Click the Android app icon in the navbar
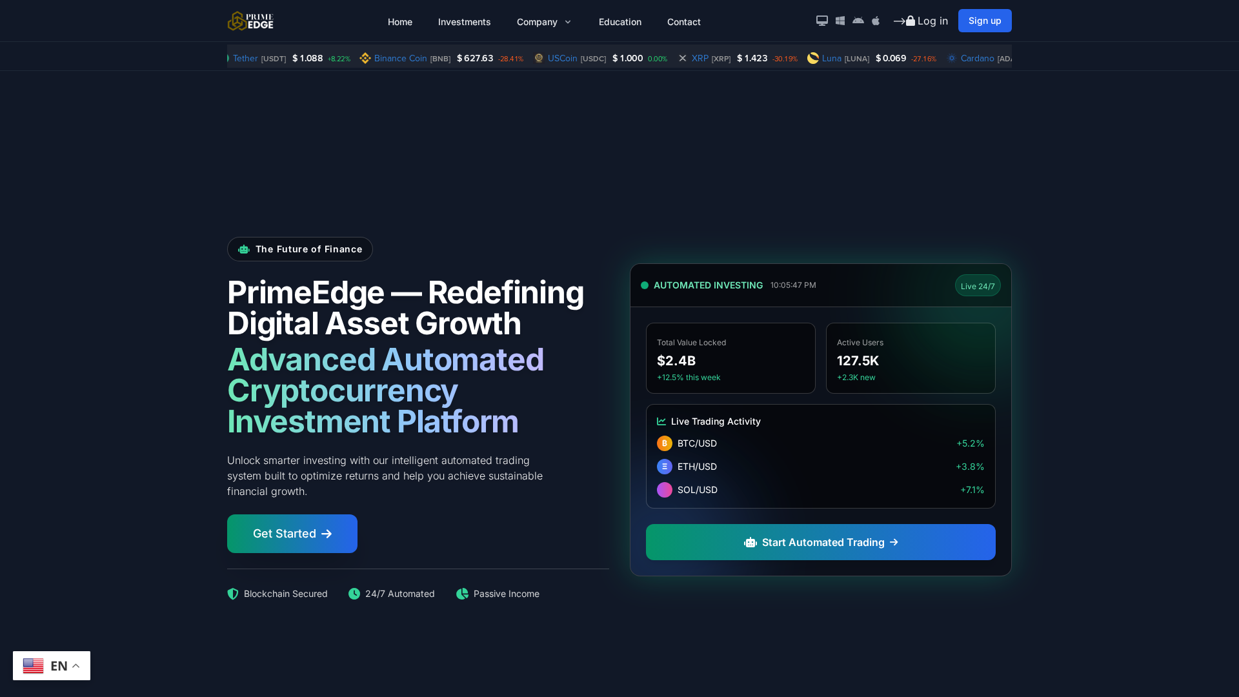The image size is (1239, 697). point(858,21)
